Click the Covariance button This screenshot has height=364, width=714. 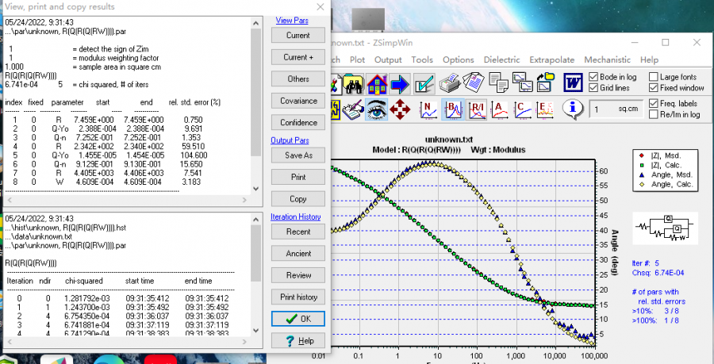pos(298,101)
